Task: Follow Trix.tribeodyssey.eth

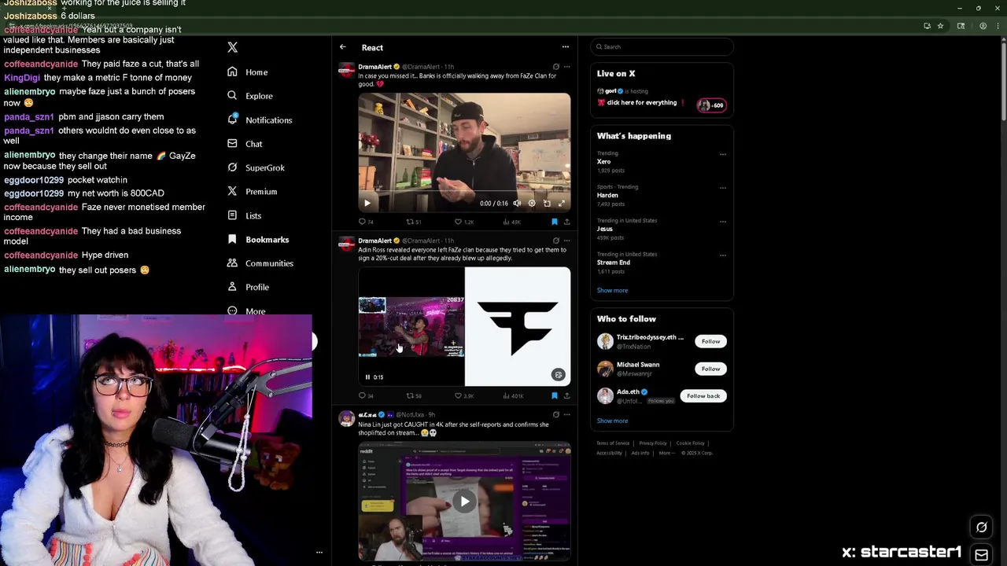Action: point(710,341)
